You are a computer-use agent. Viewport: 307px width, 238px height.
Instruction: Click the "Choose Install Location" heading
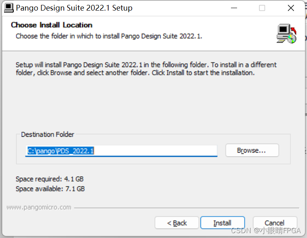52,25
